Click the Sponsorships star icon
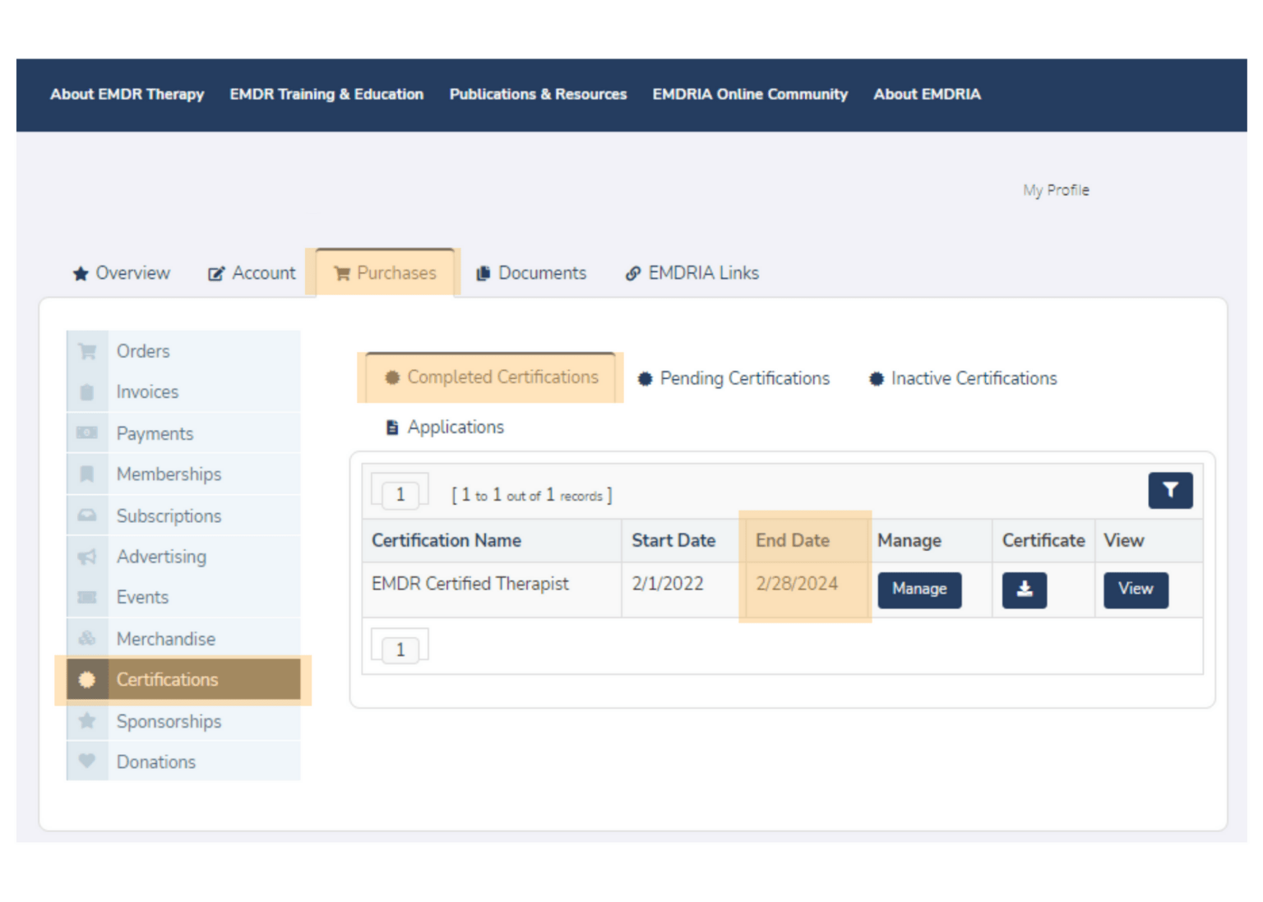 [x=87, y=721]
